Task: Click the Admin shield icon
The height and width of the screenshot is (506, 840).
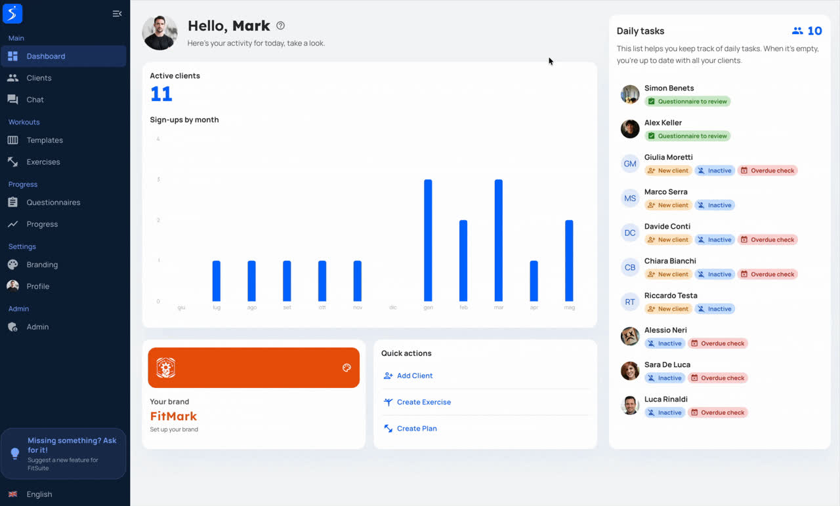Action: (12, 327)
